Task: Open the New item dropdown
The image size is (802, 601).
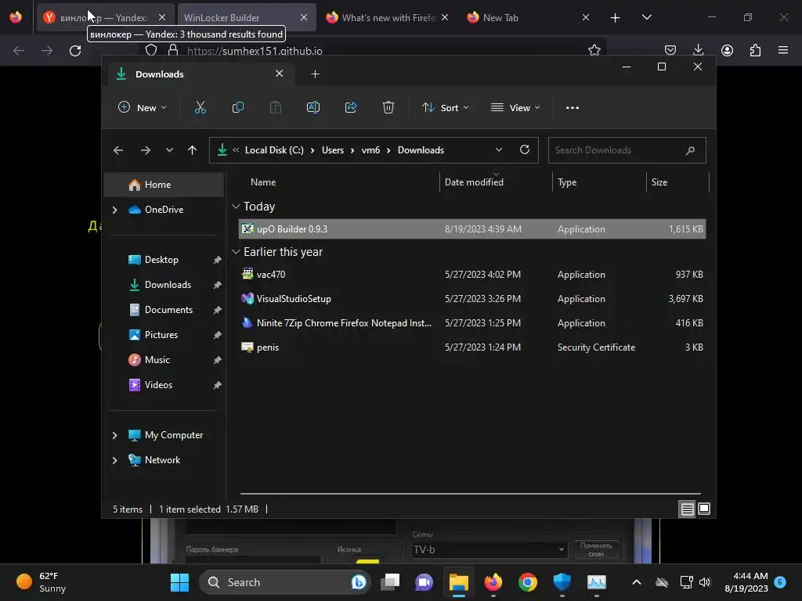Action: 143,108
